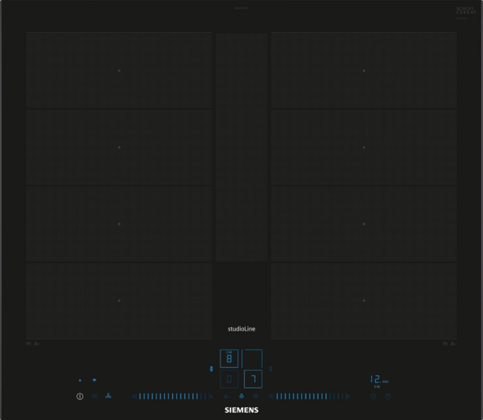Screen dimensions: 483x420
Task: Tap the icon between power and fan
Action: (94, 396)
